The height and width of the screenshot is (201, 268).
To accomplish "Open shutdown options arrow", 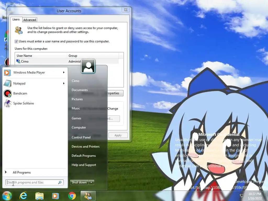I will click(x=91, y=182).
